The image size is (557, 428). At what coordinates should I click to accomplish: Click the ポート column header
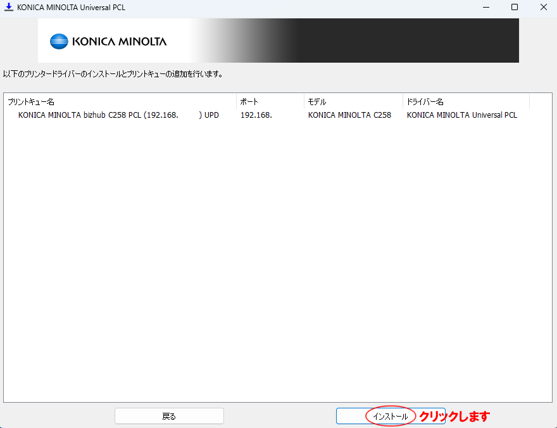pos(270,101)
